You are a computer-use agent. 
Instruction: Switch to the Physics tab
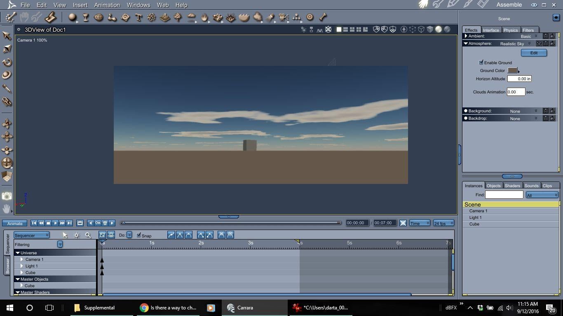pyautogui.click(x=510, y=30)
